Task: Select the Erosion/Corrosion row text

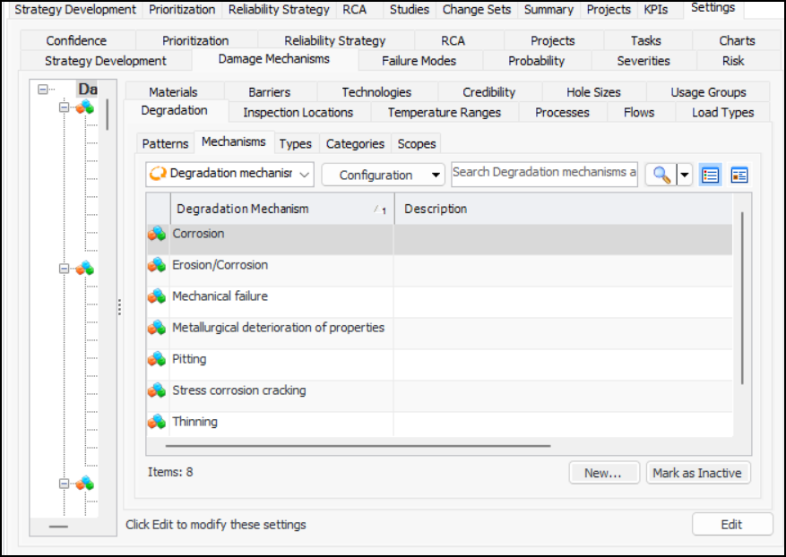Action: [220, 265]
